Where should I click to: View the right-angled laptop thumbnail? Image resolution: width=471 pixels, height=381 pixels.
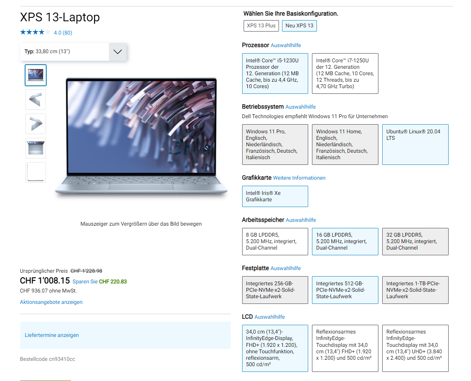click(36, 124)
